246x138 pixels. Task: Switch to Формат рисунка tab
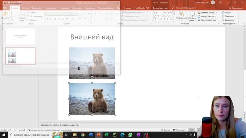[x=160, y=8]
